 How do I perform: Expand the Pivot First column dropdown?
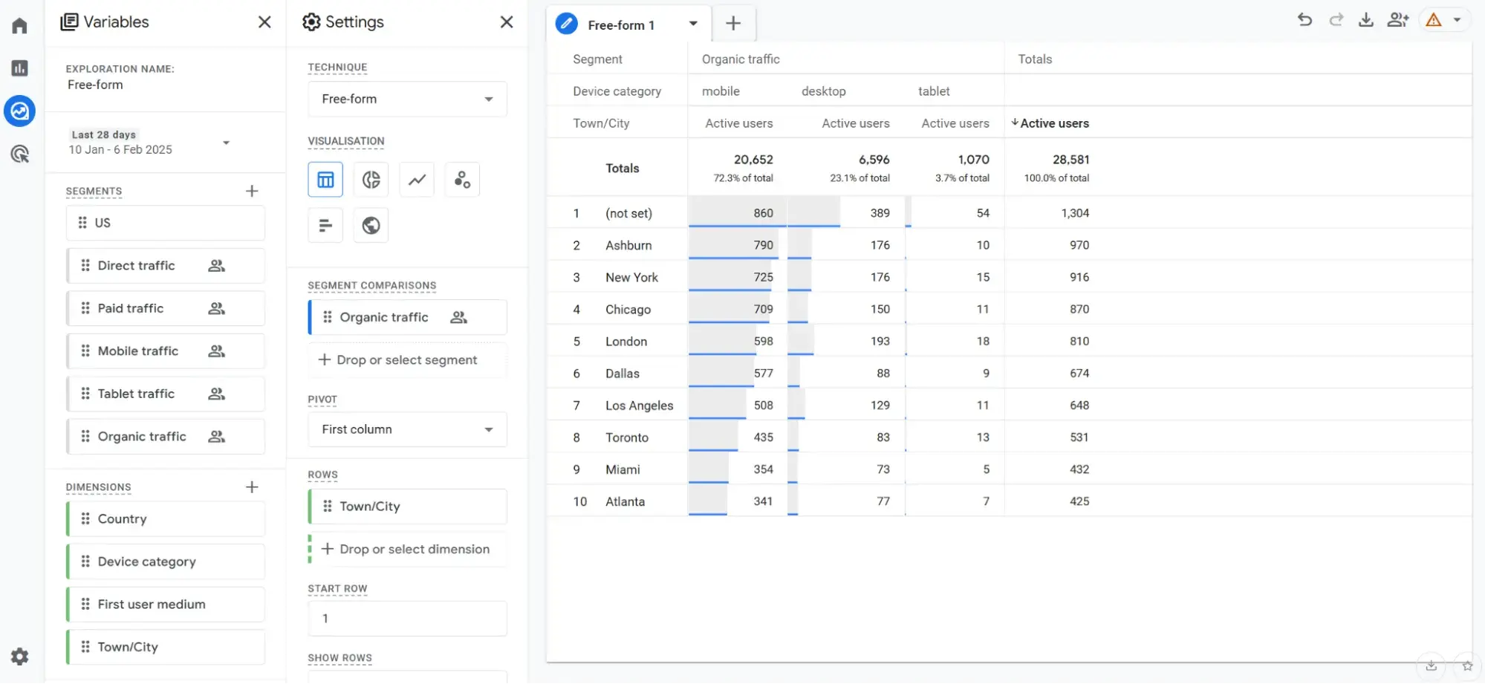pyautogui.click(x=407, y=429)
